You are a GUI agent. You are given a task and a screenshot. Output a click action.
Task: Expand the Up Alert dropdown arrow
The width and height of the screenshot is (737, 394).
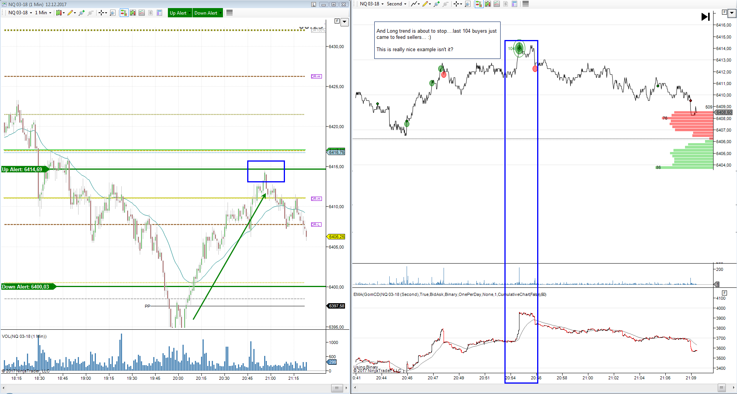pyautogui.click(x=190, y=13)
